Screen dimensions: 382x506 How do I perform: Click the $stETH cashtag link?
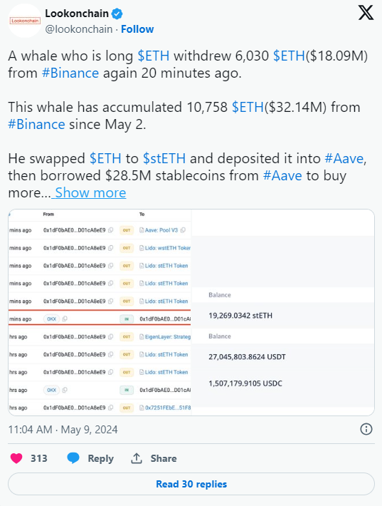pyautogui.click(x=164, y=158)
